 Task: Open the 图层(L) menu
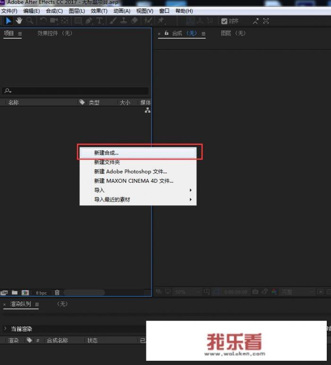[76, 11]
